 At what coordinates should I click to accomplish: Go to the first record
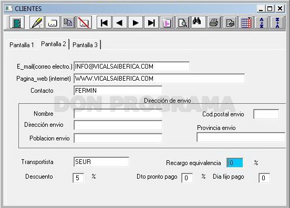click(104, 23)
